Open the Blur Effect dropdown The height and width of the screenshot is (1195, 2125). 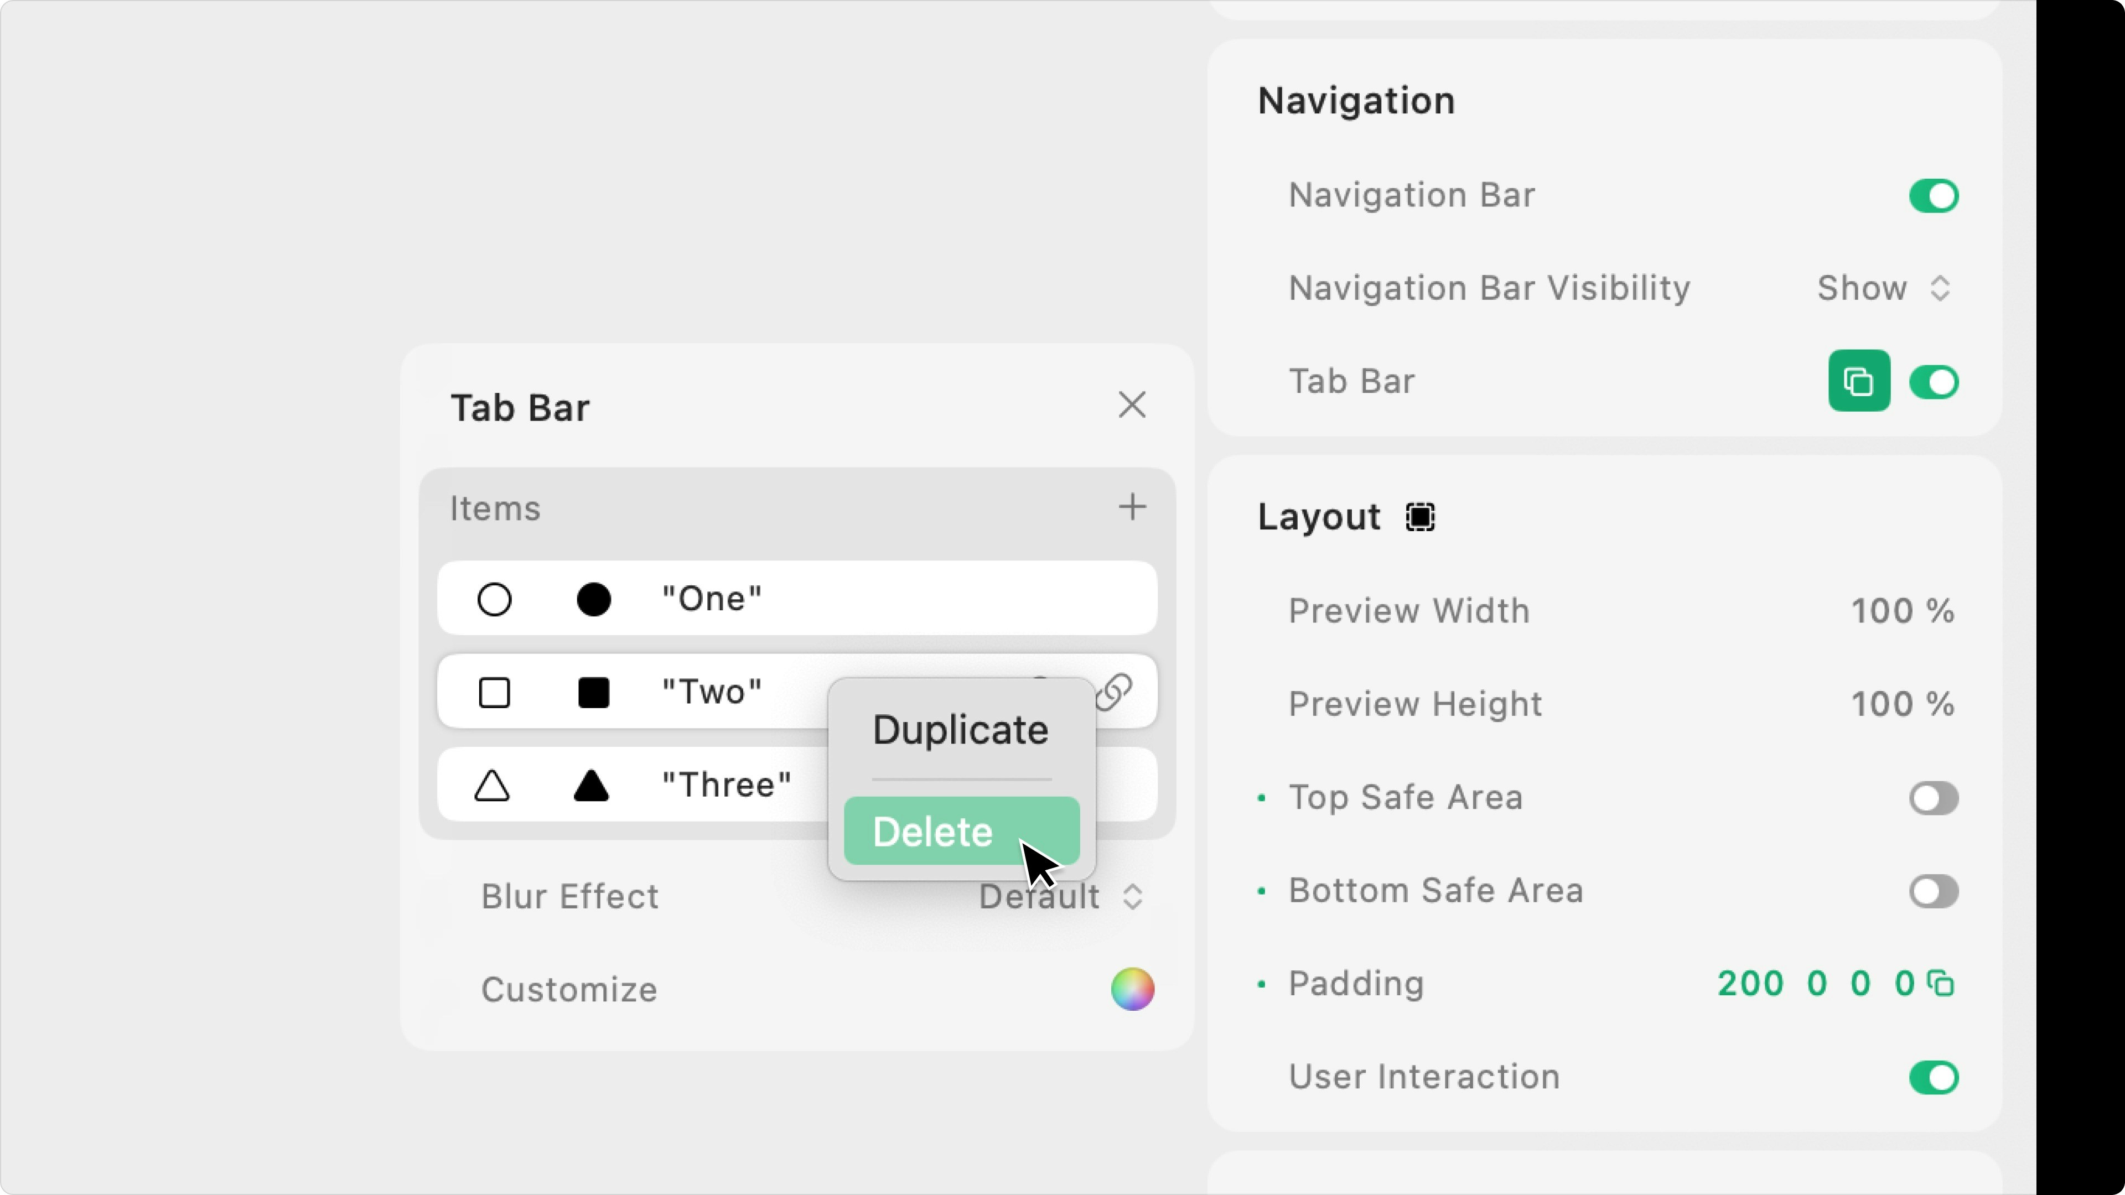coord(1060,896)
